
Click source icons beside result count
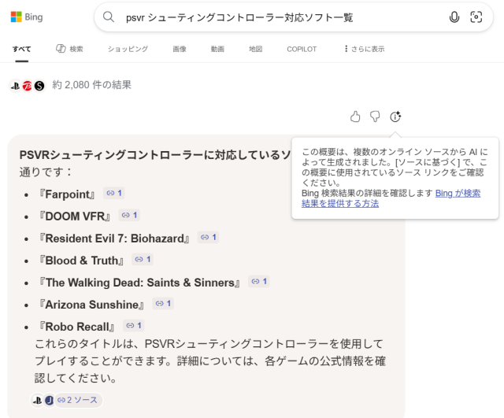tap(27, 85)
